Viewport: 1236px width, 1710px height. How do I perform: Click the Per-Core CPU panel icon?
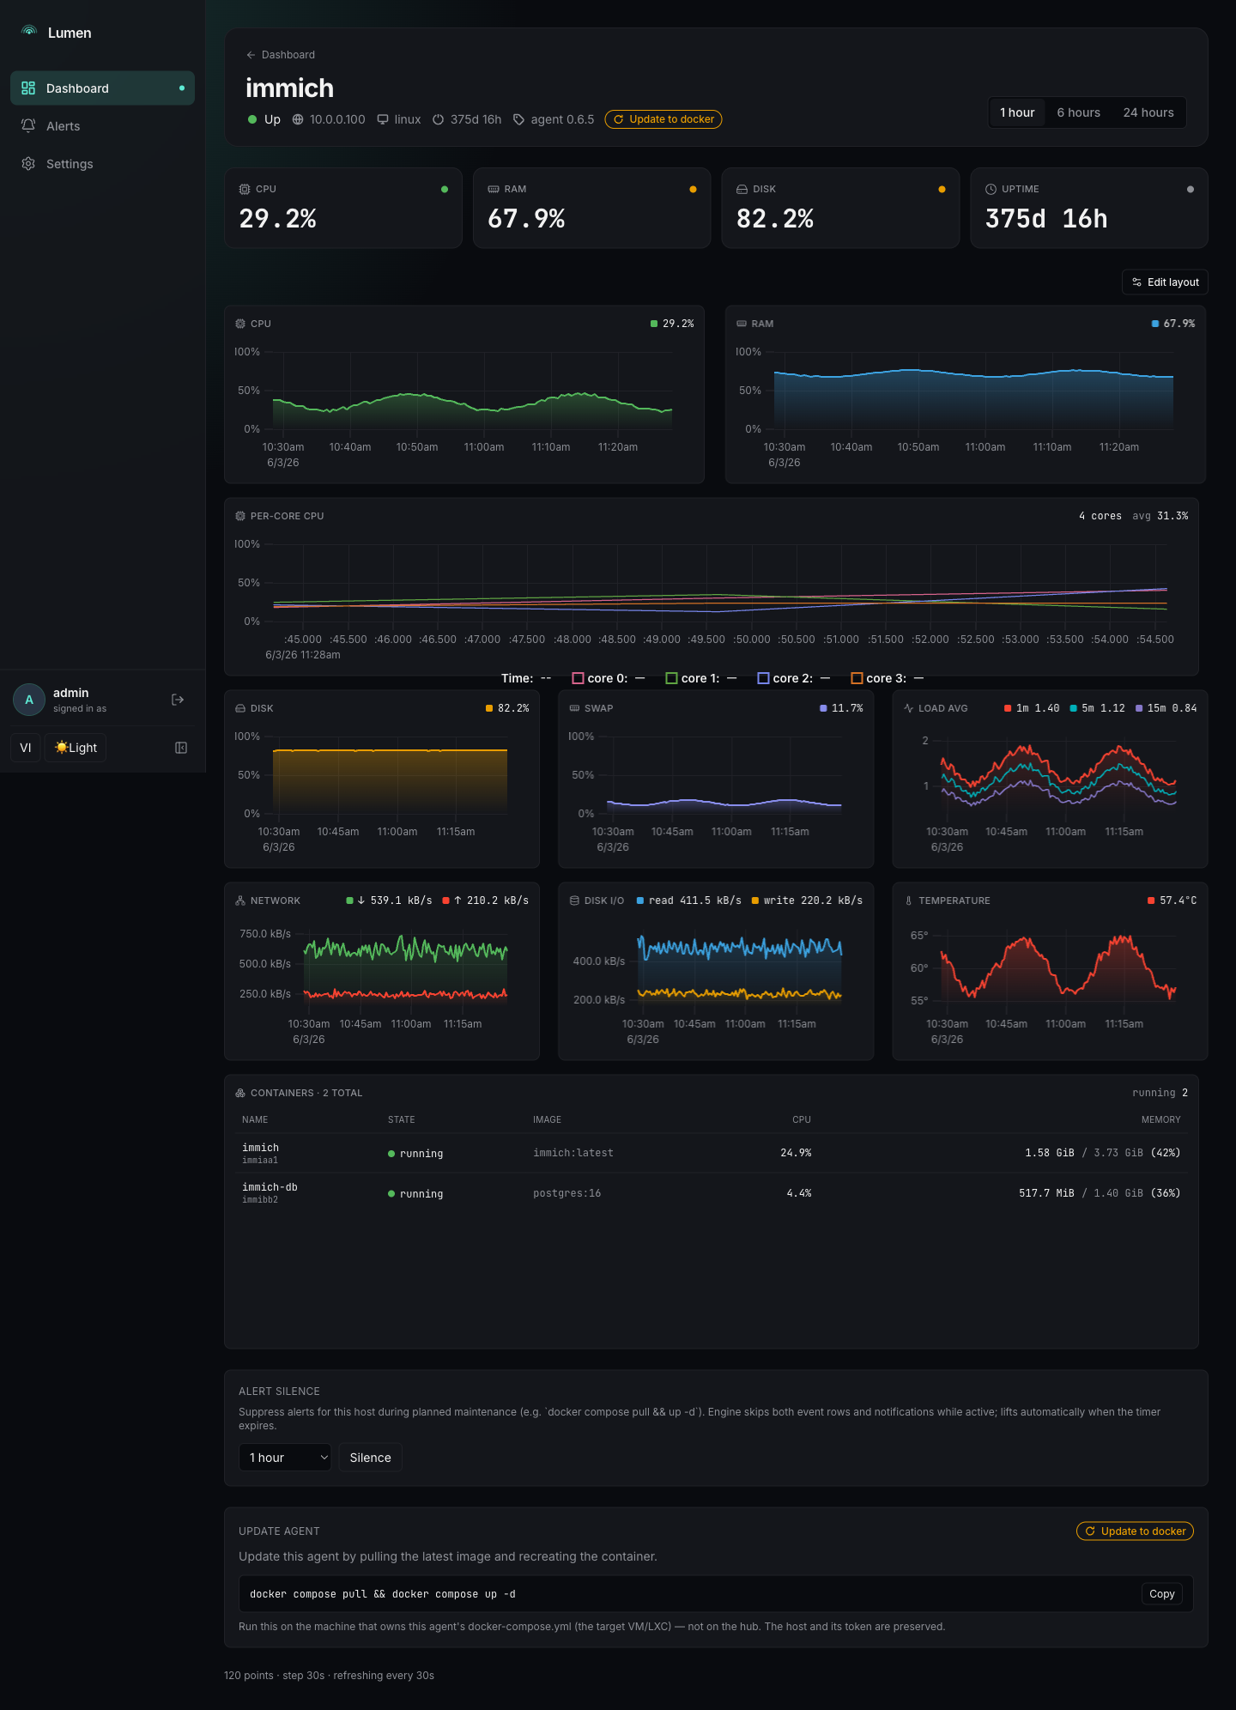pyautogui.click(x=240, y=516)
